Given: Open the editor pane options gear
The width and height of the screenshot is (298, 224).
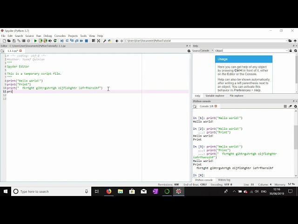Looking at the screenshot, I should point(189,51).
